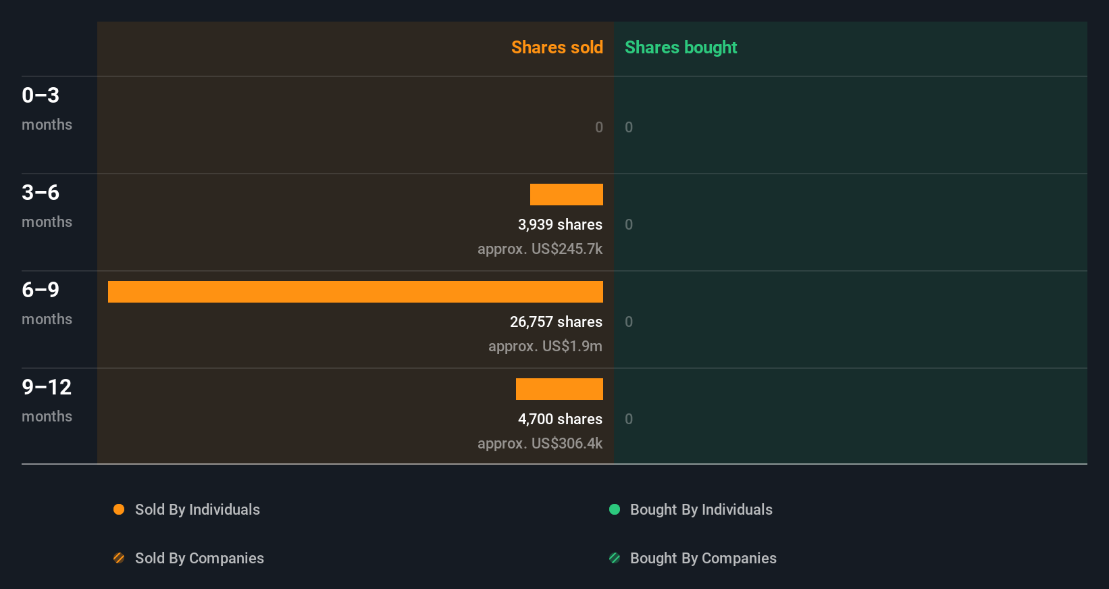Click the 9–12 months row label

point(47,401)
